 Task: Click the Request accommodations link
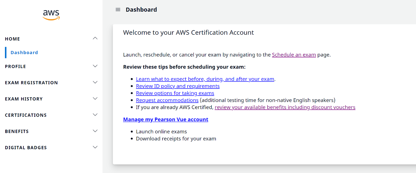(167, 100)
